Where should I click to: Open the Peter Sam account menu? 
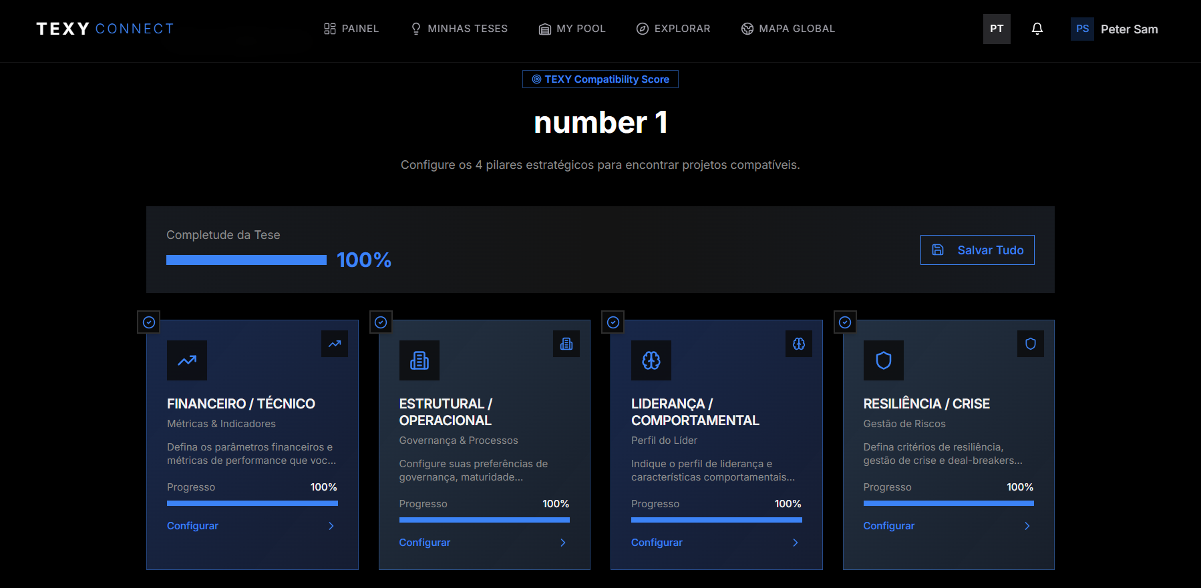(x=1114, y=29)
